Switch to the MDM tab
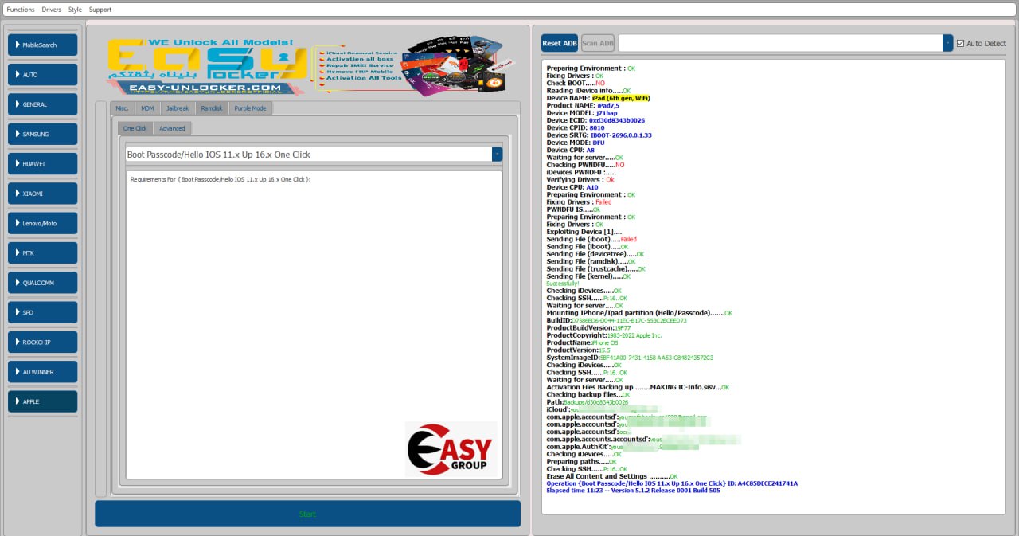This screenshot has width=1019, height=536. click(147, 108)
